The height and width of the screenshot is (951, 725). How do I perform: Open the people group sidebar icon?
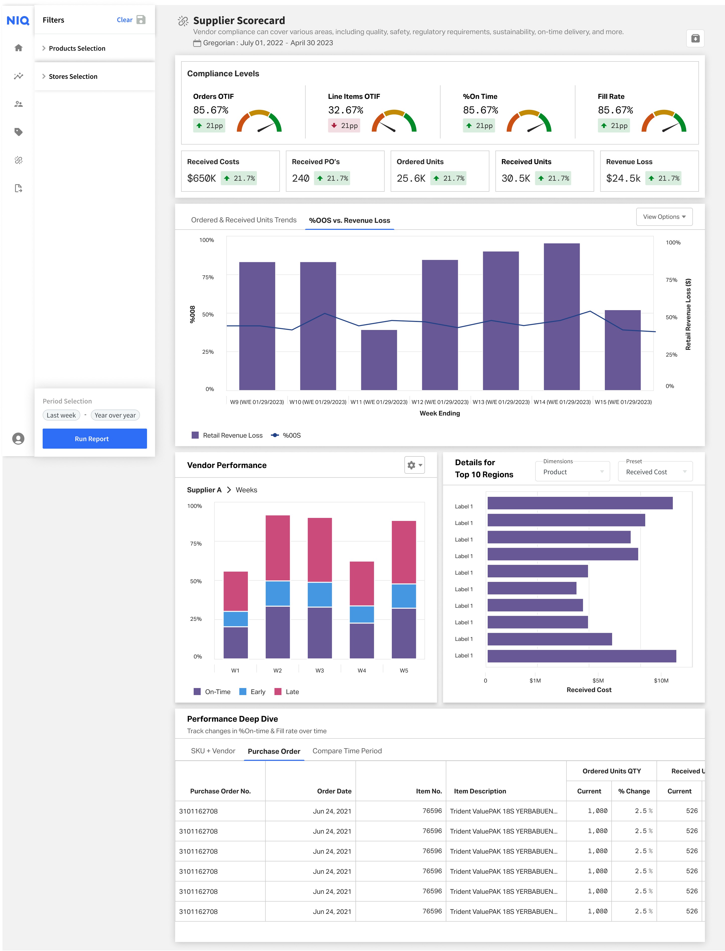pyautogui.click(x=18, y=104)
